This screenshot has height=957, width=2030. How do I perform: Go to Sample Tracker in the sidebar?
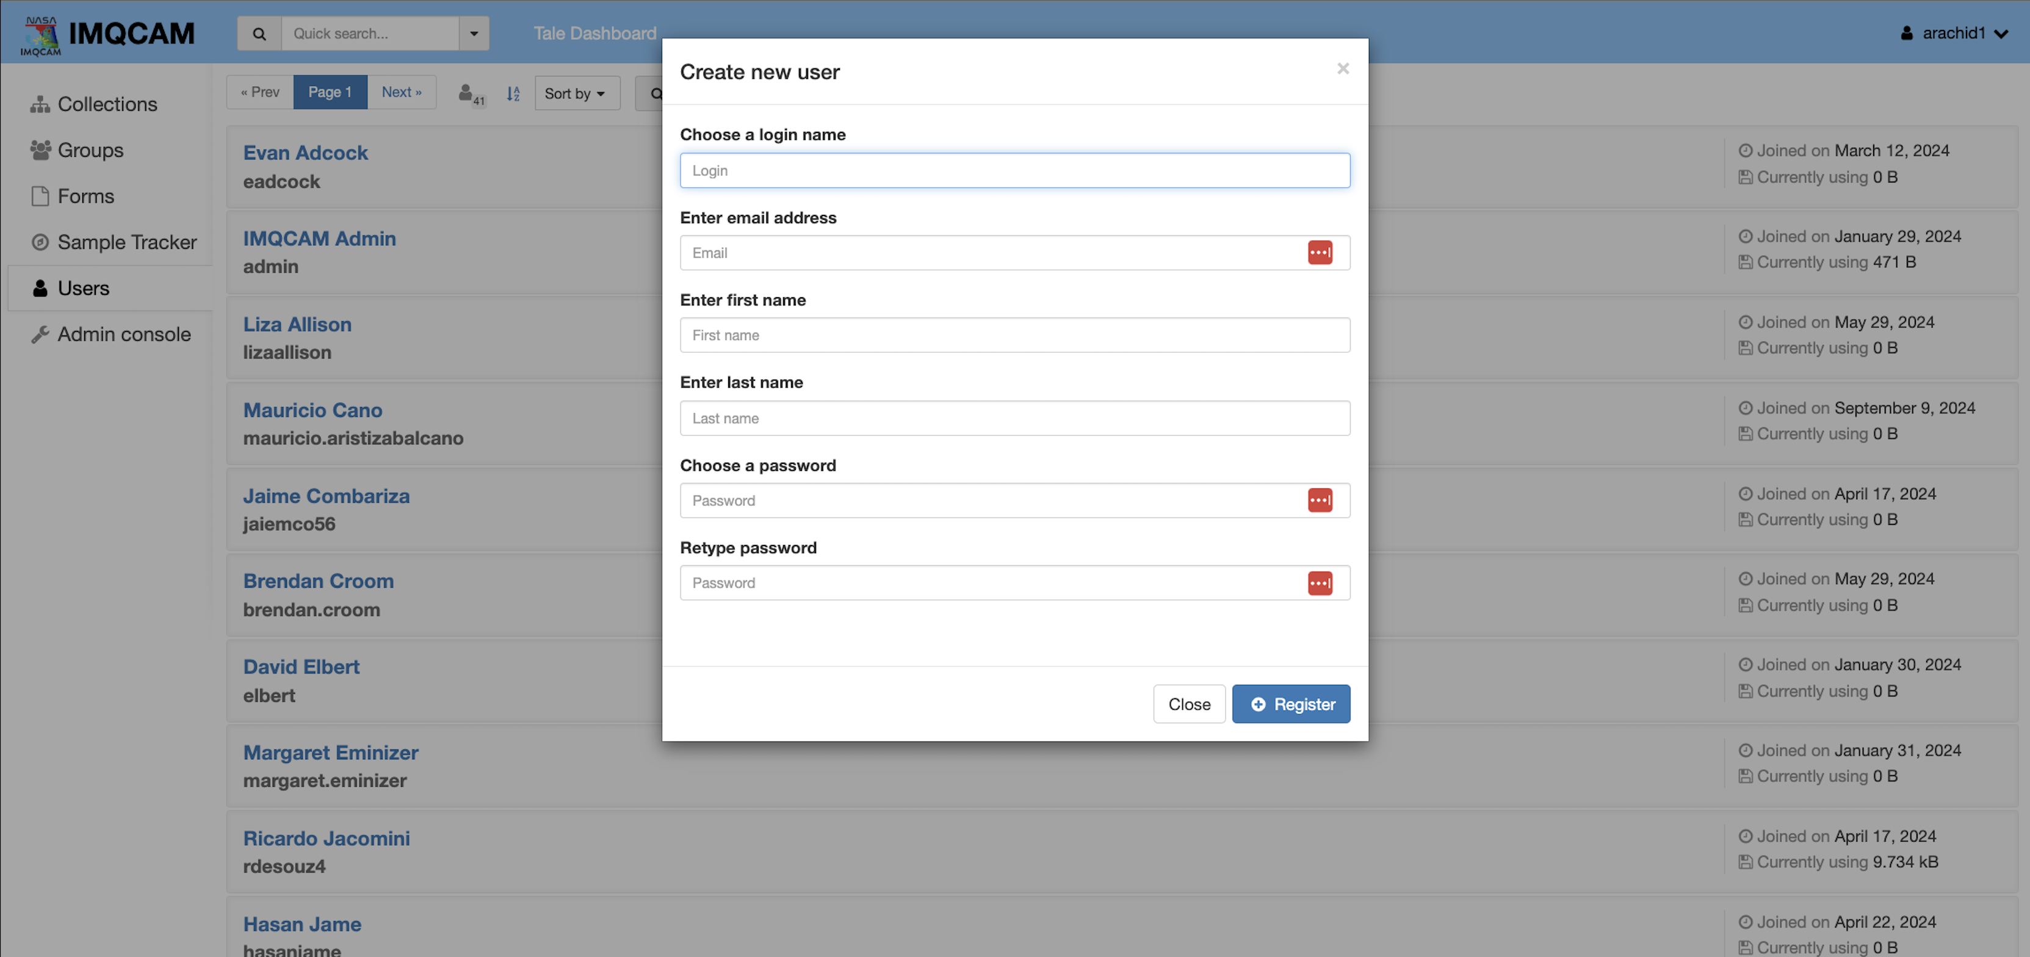[x=127, y=242]
